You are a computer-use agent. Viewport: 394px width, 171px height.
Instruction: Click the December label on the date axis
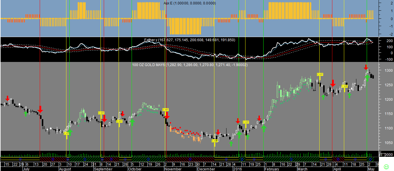206,169
